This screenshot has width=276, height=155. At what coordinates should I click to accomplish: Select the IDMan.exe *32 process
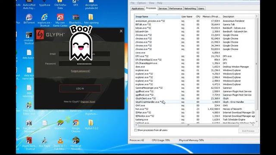194,112
